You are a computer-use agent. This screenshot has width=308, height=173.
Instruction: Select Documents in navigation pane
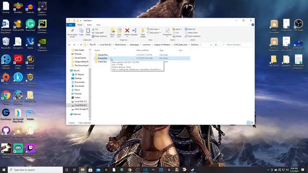79,82
